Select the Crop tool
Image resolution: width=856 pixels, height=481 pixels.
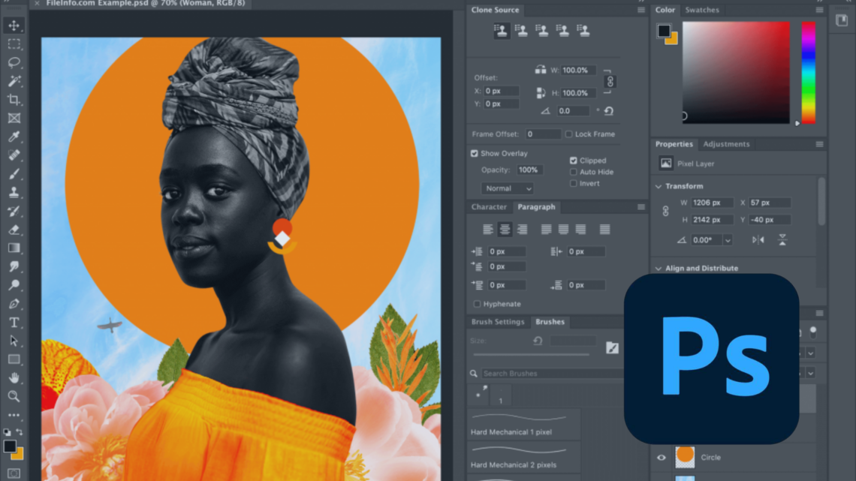14,99
